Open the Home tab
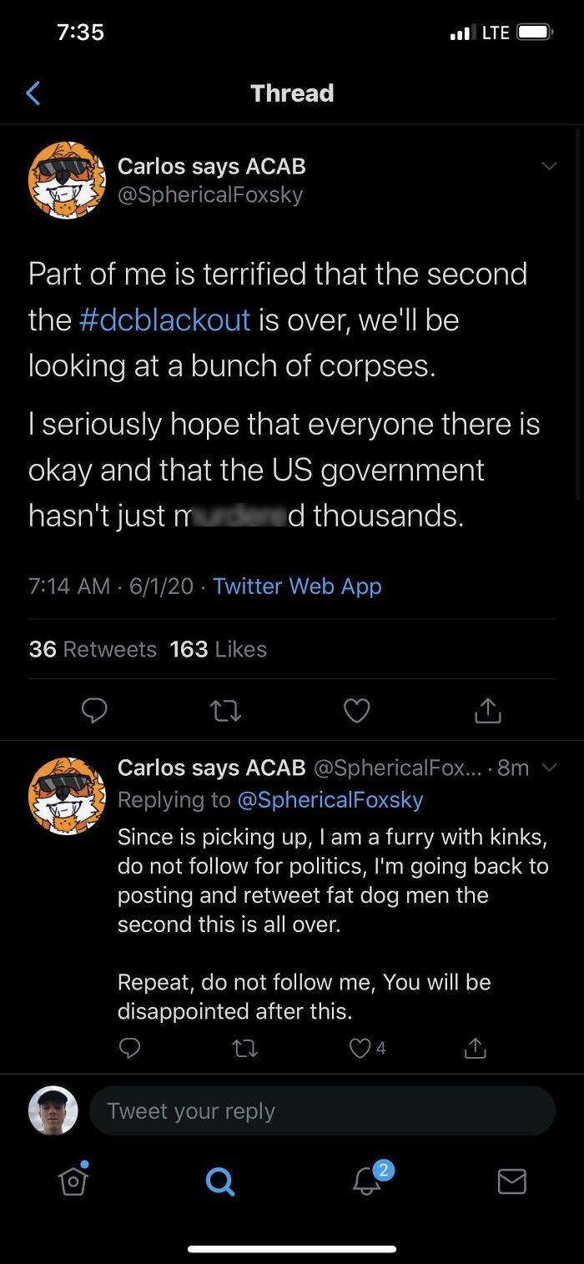The image size is (584, 1264). (73, 1180)
